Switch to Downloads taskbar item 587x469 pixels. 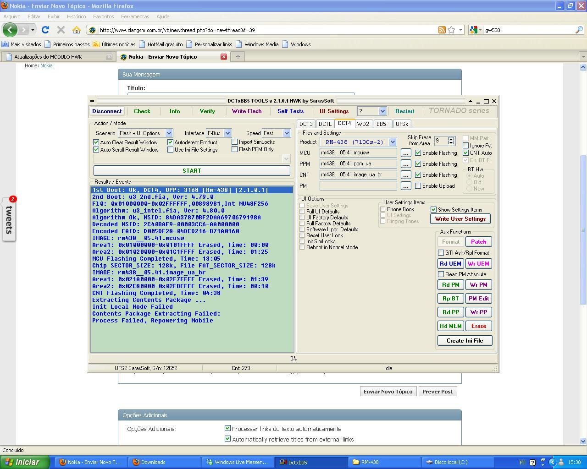click(x=164, y=462)
